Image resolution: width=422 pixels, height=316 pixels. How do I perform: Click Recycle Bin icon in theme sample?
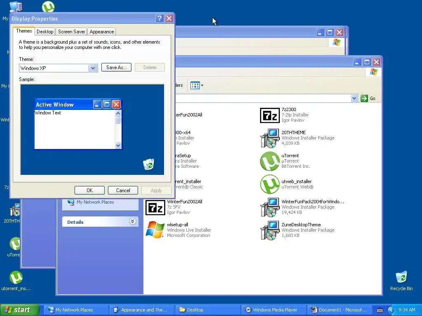[148, 164]
